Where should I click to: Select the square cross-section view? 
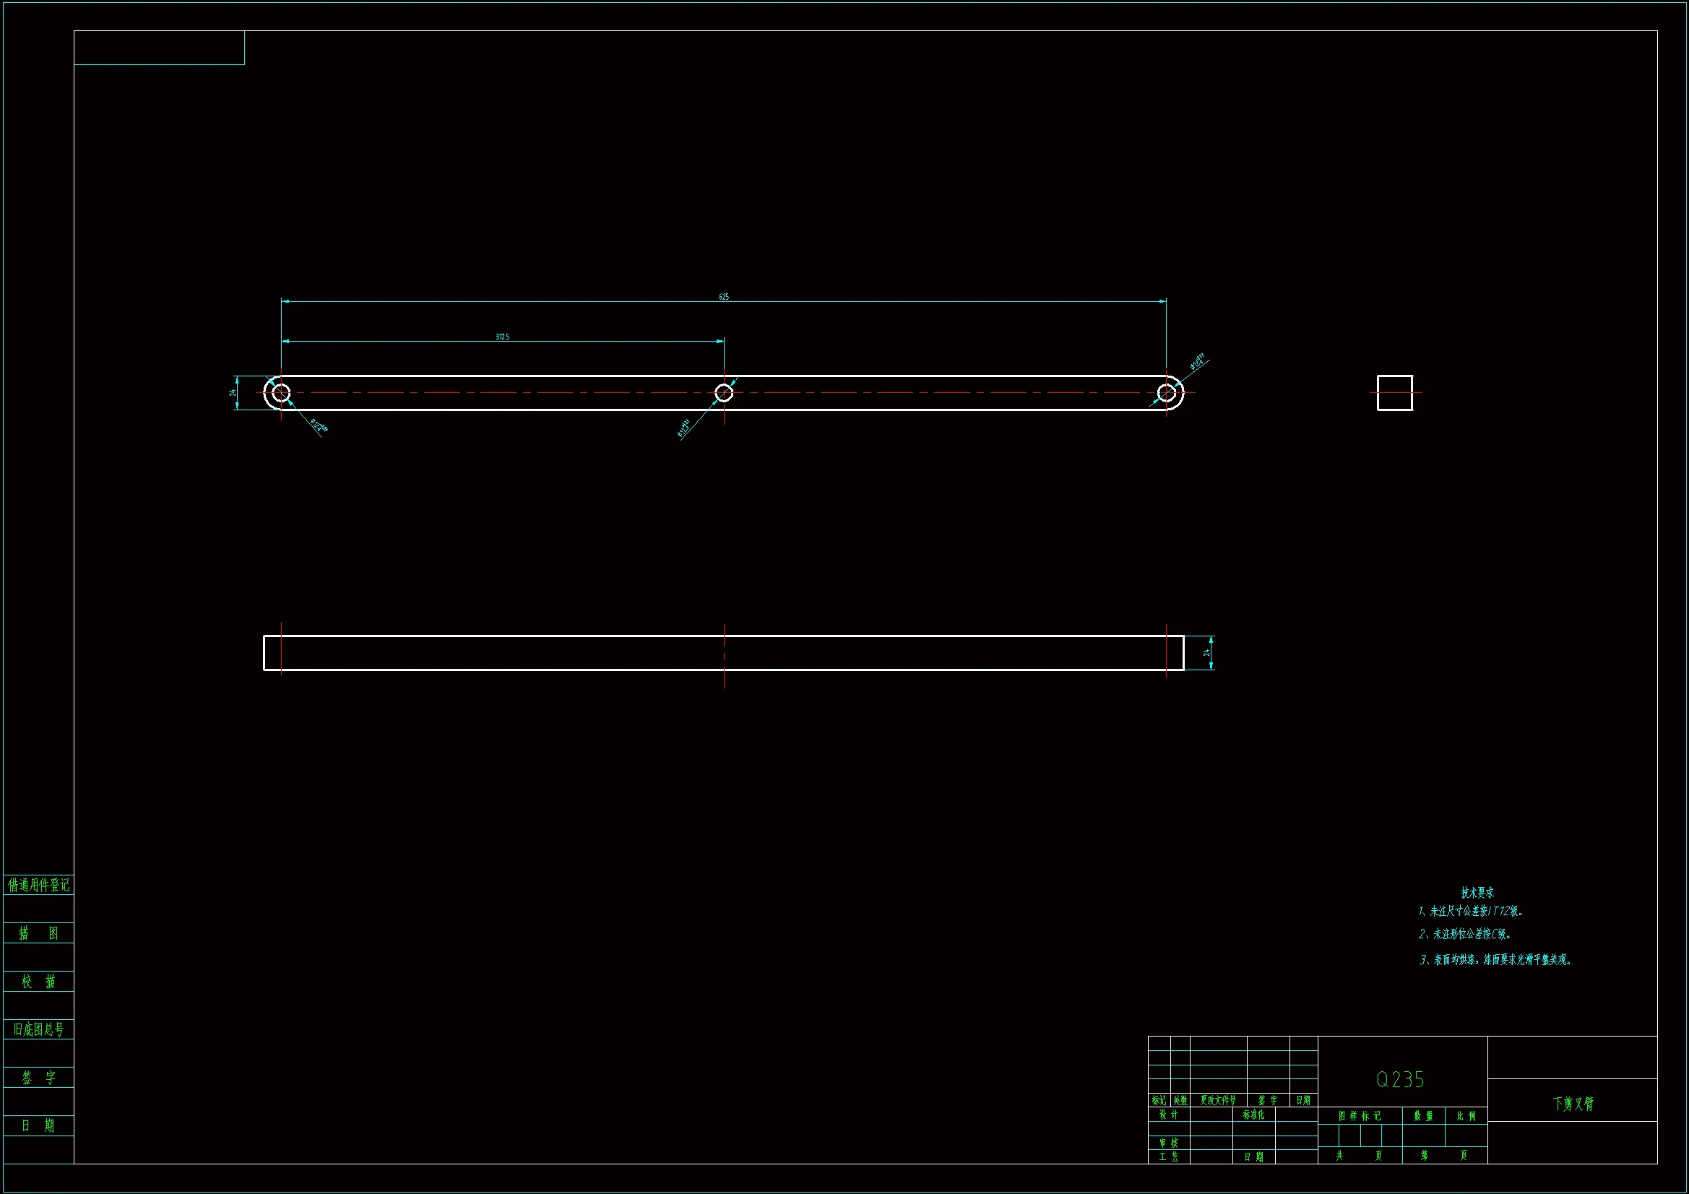click(1395, 393)
